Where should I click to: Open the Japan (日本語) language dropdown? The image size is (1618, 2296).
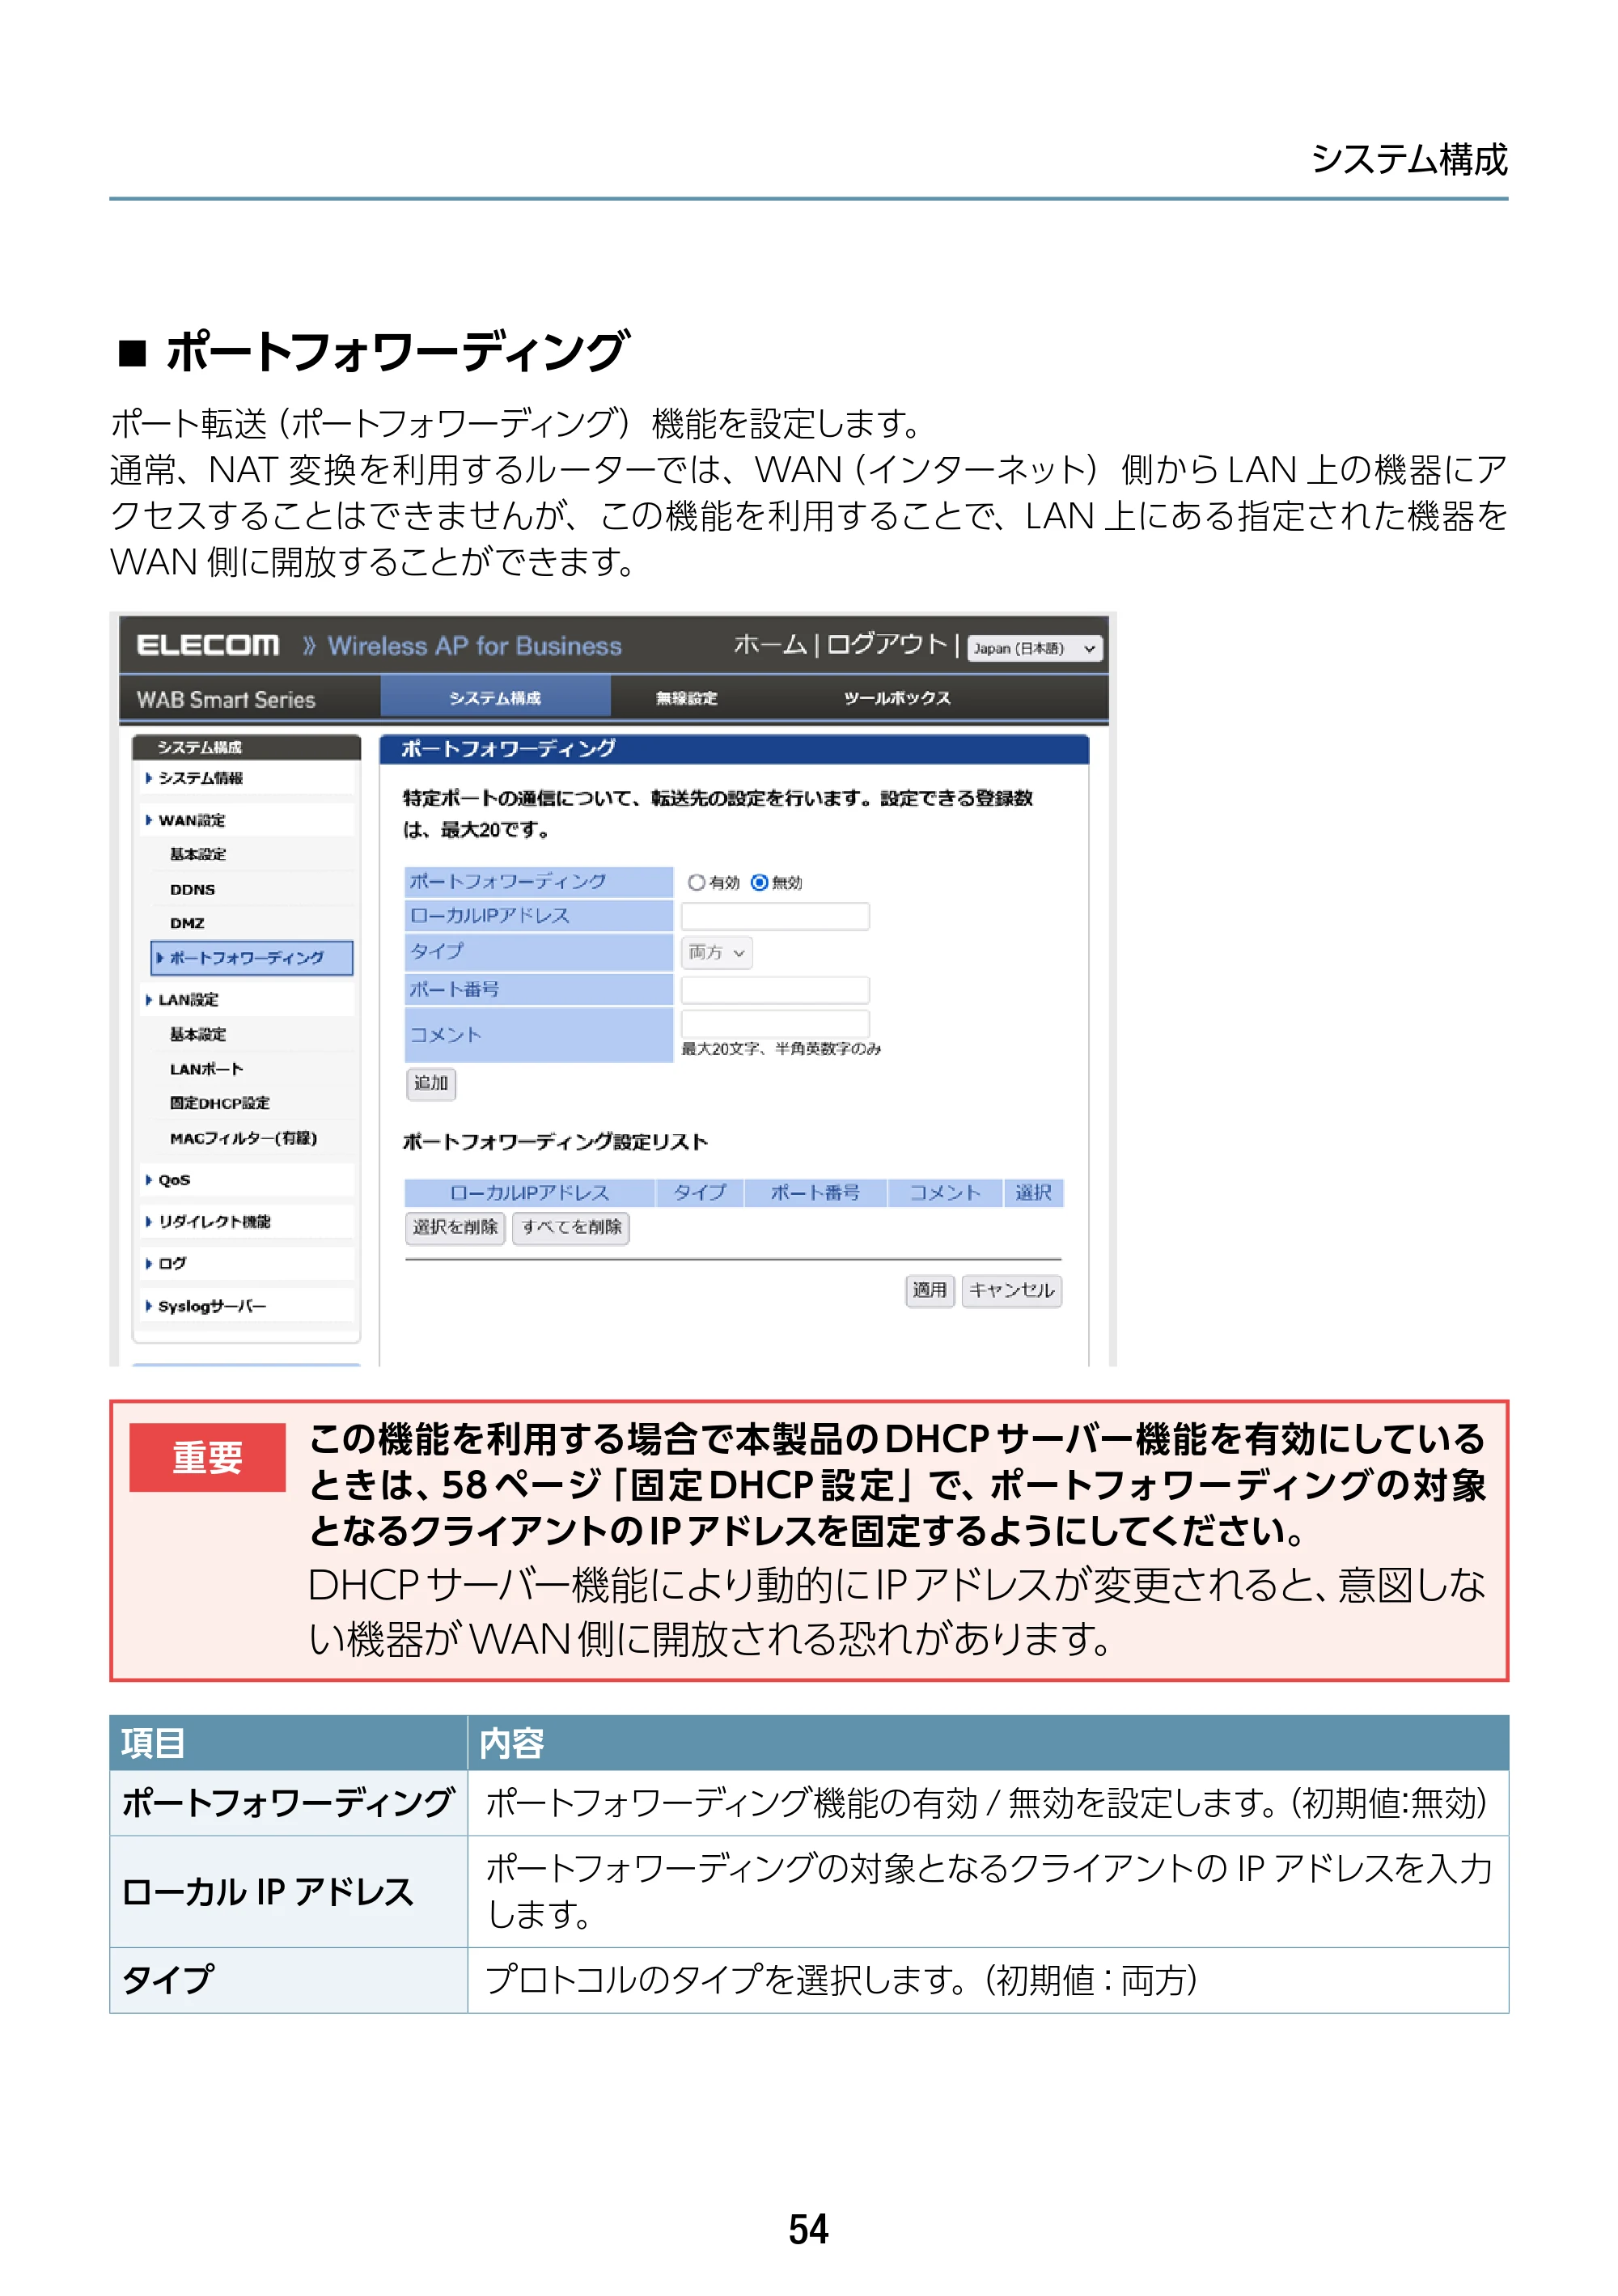click(x=1035, y=648)
